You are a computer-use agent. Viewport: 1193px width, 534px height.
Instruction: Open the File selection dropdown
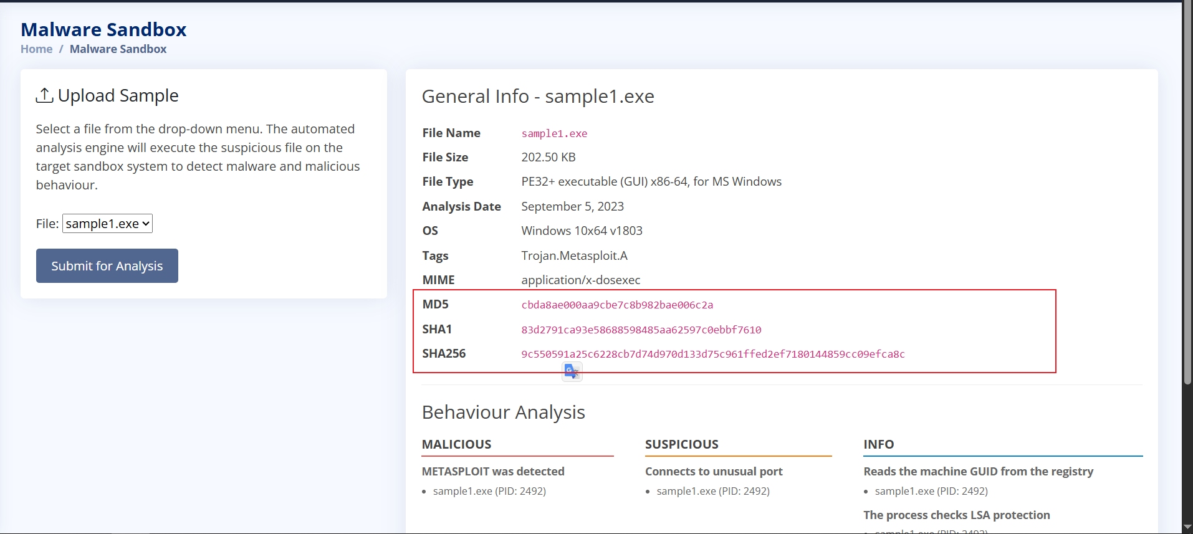[x=107, y=224]
